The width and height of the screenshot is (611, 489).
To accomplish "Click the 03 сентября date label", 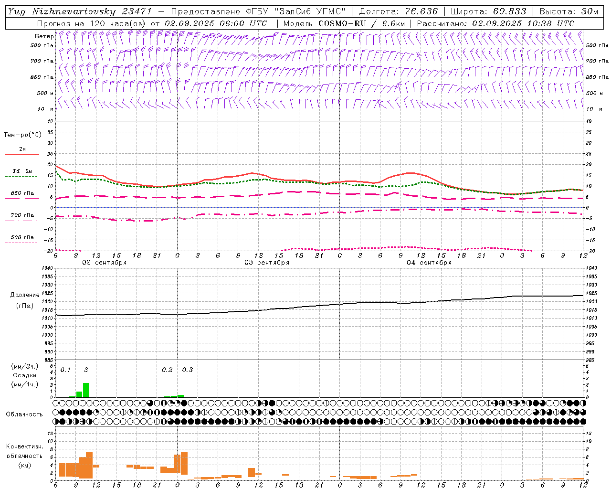I will coord(267,263).
